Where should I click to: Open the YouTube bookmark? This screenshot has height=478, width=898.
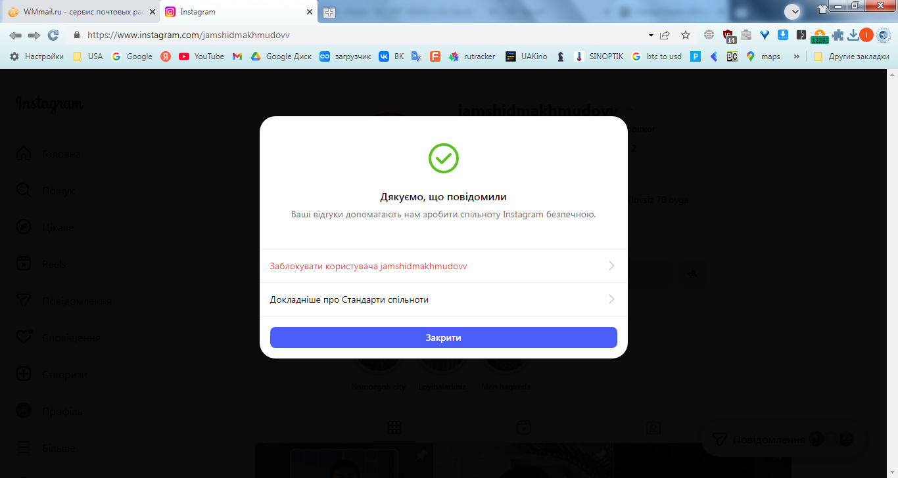point(202,56)
